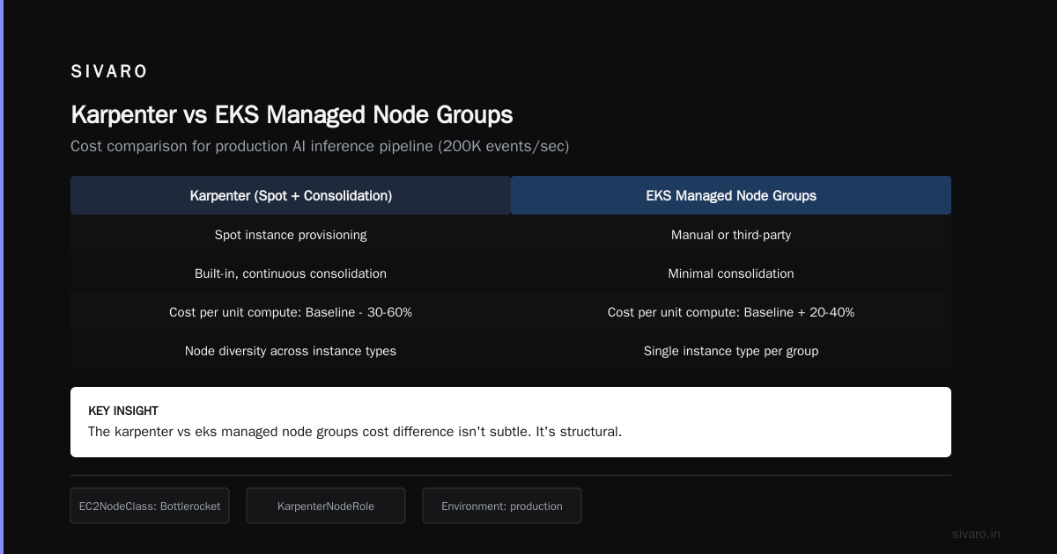The width and height of the screenshot is (1057, 554).
Task: Open the sivaro.in link
Action: [x=976, y=534]
